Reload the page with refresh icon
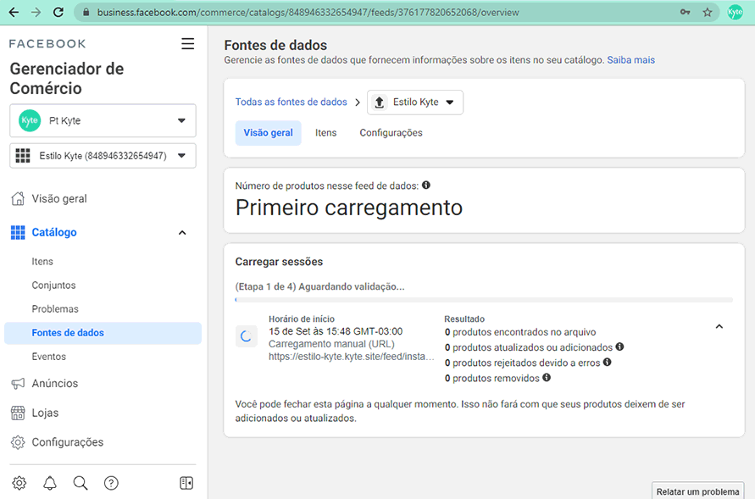The height and width of the screenshot is (499, 755). [58, 12]
